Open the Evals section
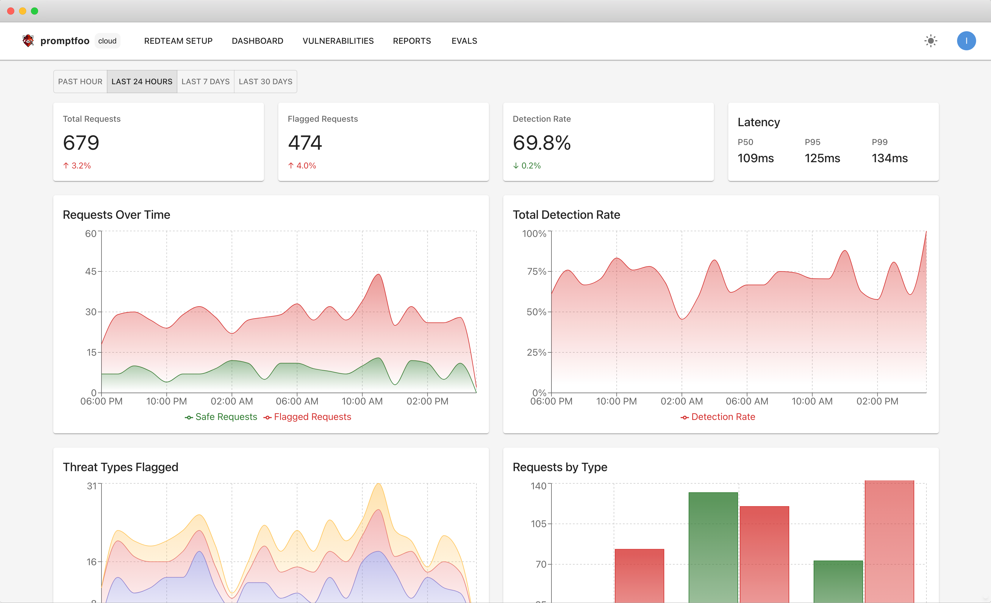Image resolution: width=991 pixels, height=603 pixels. point(464,41)
